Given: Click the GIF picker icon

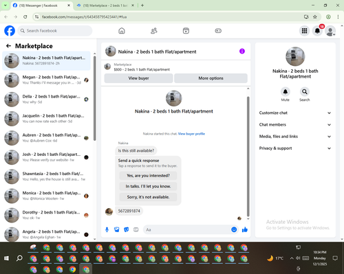Looking at the screenshot, I should pos(136,229).
